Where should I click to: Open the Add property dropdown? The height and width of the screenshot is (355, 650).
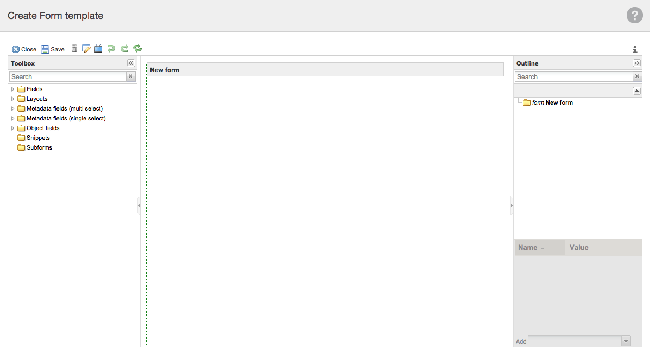[626, 341]
